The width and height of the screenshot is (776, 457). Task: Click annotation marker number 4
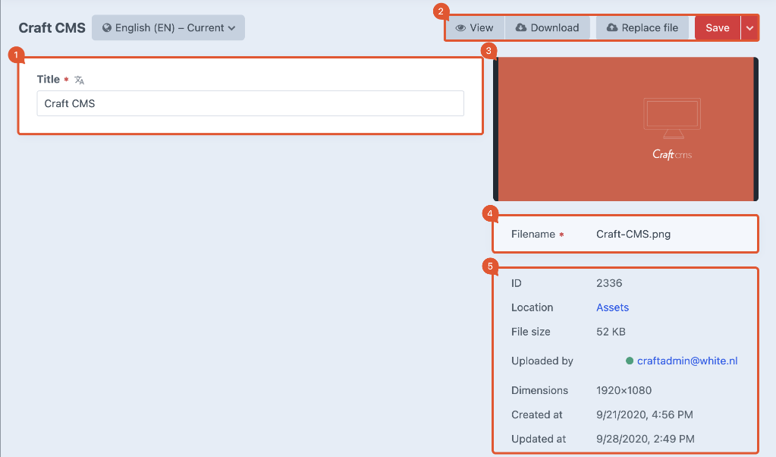tap(489, 214)
